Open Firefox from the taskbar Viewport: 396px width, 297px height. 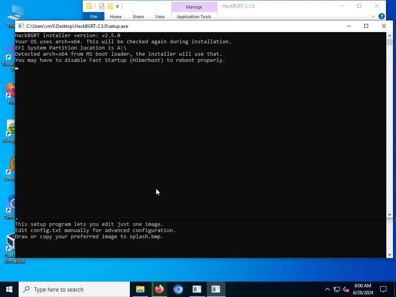(x=159, y=289)
